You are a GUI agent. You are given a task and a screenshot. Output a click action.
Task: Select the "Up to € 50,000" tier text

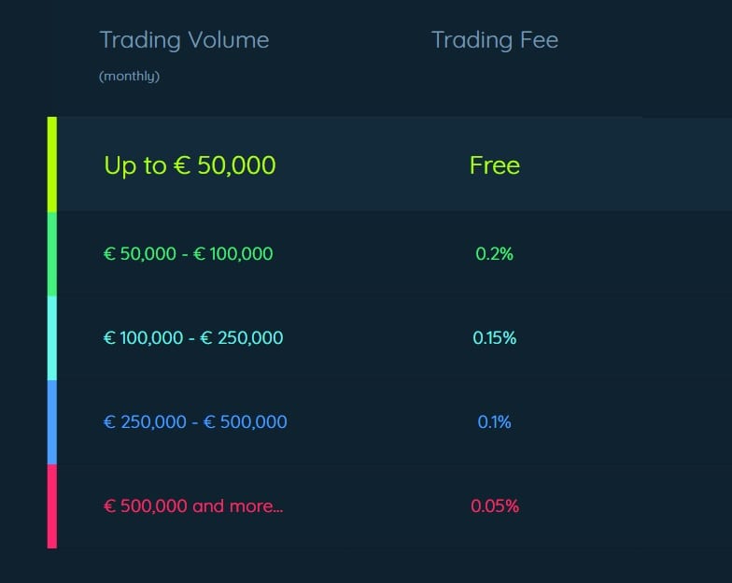190,165
